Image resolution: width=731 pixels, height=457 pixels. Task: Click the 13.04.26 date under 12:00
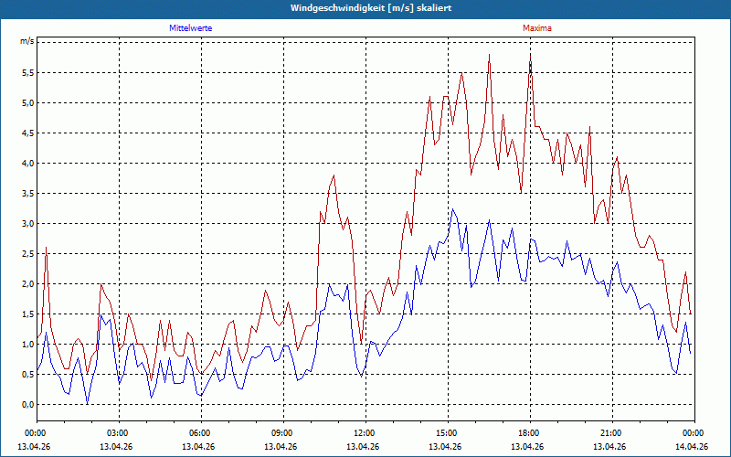[363, 446]
